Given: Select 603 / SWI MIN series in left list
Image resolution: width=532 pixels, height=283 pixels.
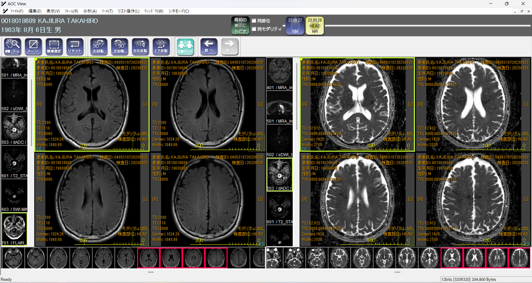Looking at the screenshot, I should click(14, 195).
